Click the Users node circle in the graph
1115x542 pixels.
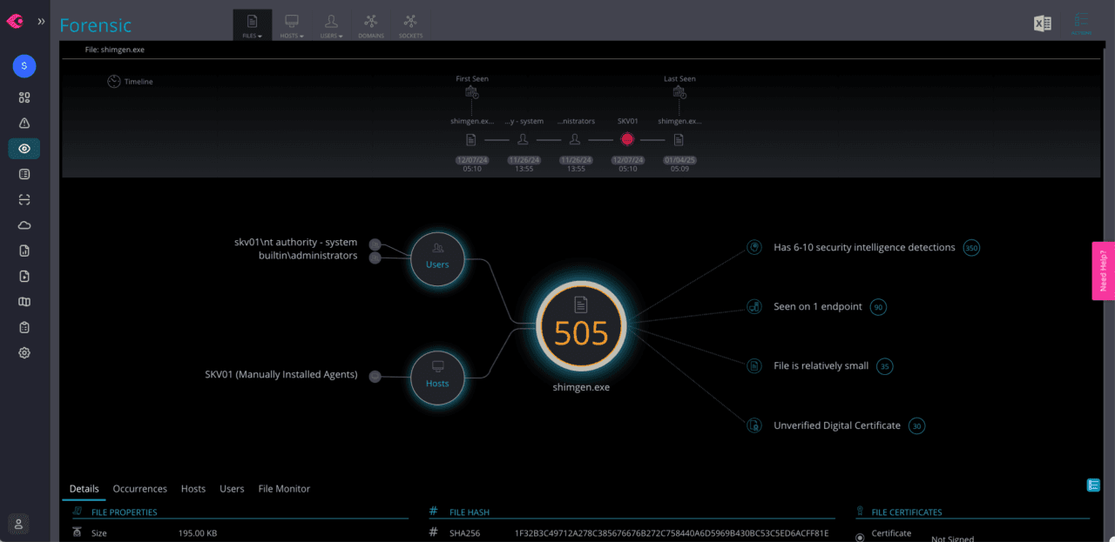tap(437, 258)
